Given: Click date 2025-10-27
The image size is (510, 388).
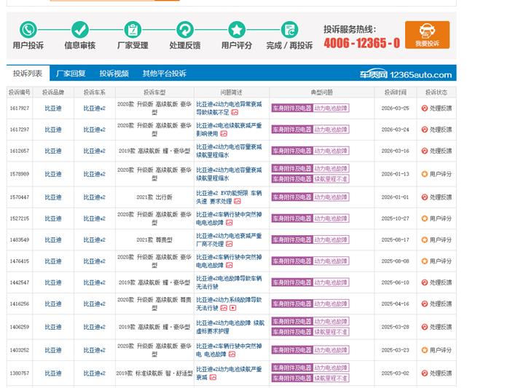Looking at the screenshot, I should [395, 218].
